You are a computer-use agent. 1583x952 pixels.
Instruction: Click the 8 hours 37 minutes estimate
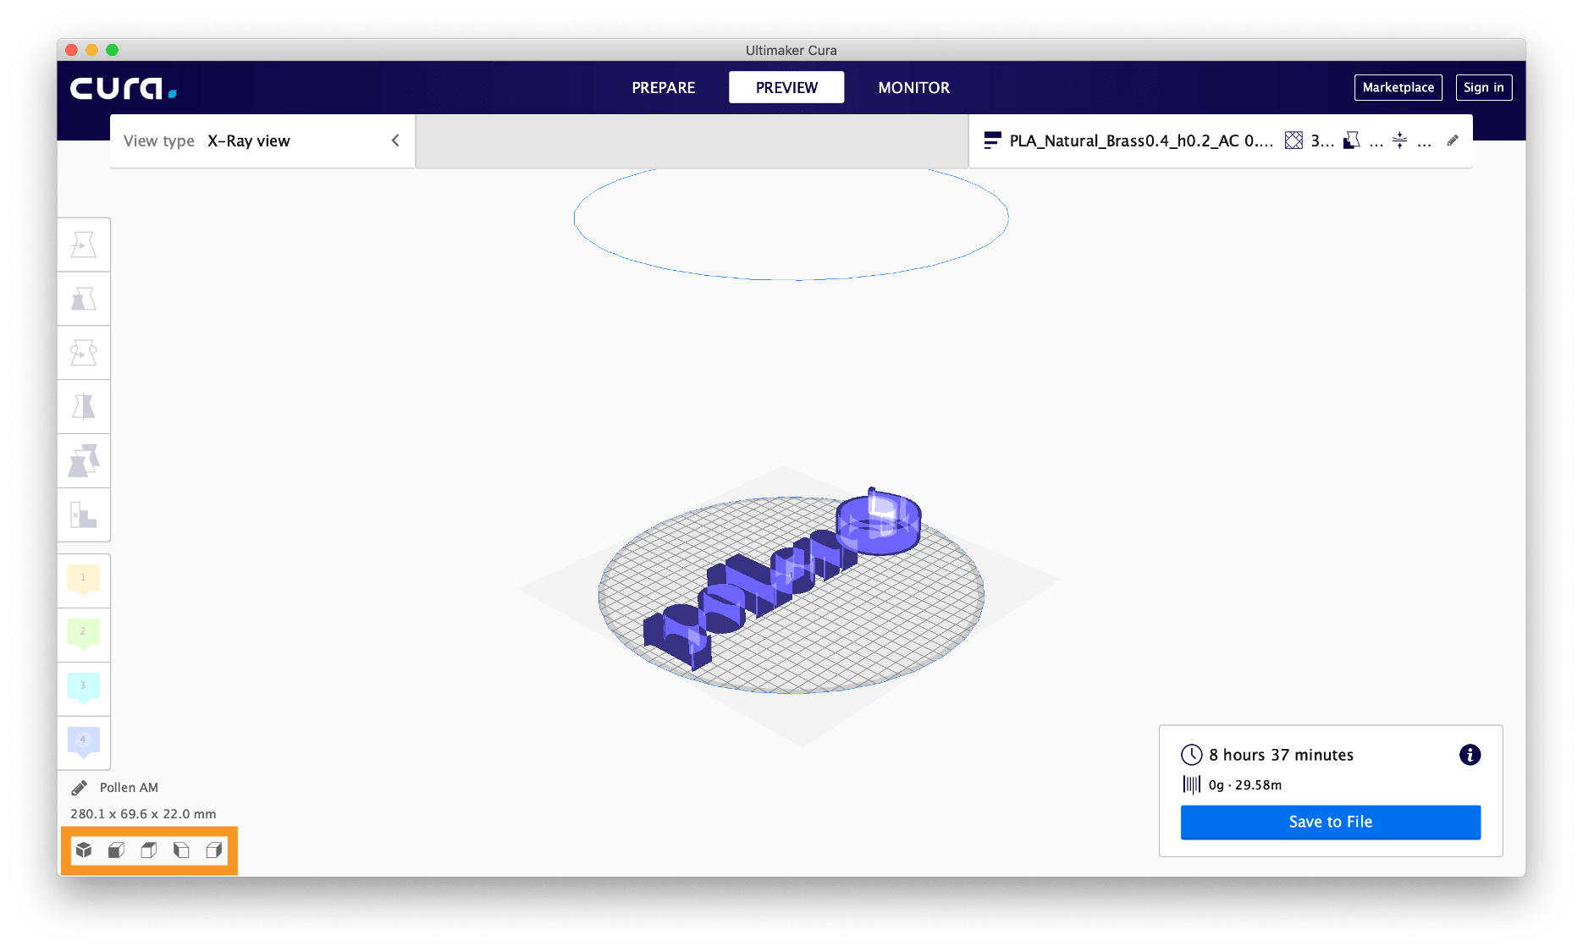point(1281,755)
